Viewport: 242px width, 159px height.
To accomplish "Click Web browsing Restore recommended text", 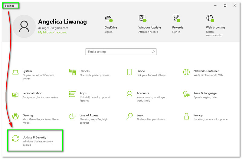I will click(x=214, y=33).
